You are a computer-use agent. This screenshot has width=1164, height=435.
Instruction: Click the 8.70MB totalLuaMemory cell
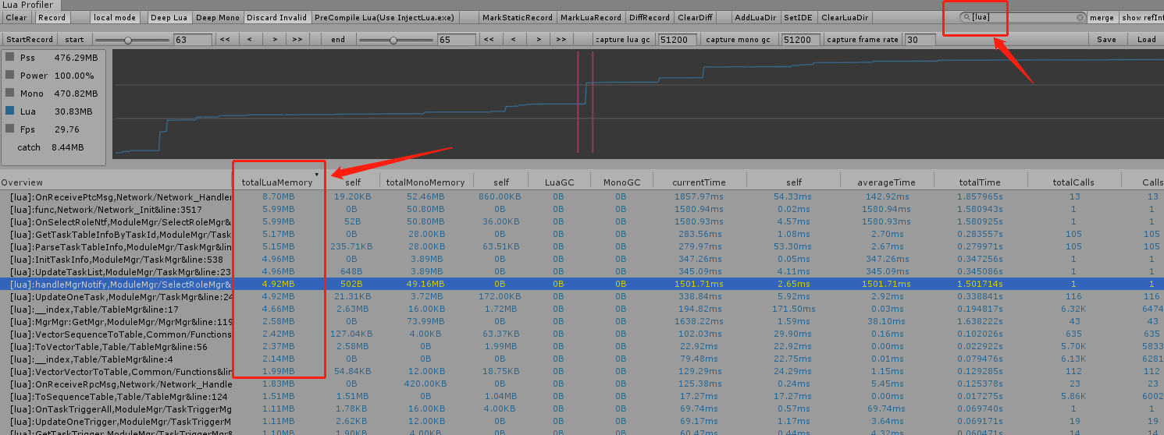pos(278,196)
